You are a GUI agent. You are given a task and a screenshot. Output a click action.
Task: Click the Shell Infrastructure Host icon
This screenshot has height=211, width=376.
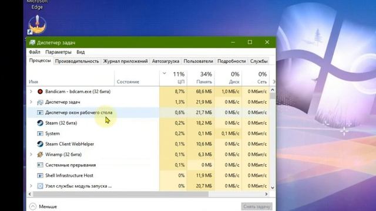[40, 176]
